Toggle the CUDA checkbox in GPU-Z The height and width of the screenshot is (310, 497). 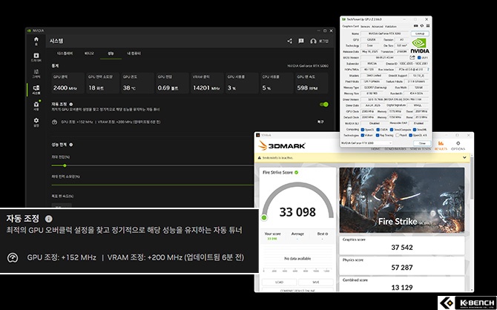click(x=378, y=130)
